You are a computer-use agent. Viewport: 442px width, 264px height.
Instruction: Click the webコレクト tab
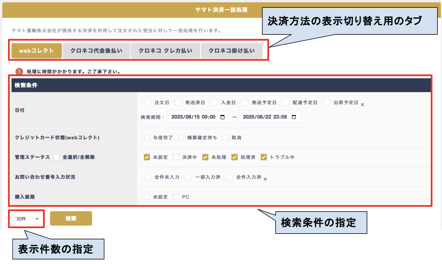click(x=36, y=51)
